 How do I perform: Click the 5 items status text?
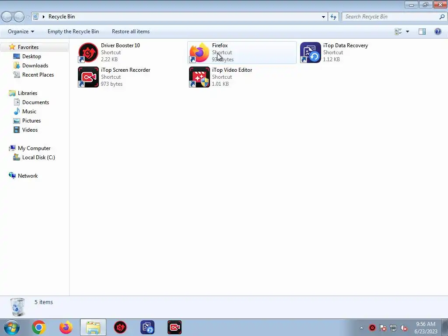[44, 302]
